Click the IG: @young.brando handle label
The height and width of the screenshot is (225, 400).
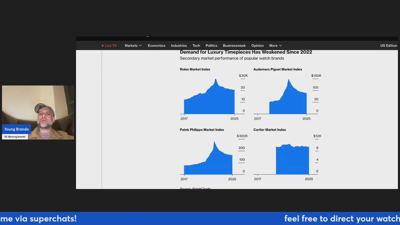(x=15, y=137)
